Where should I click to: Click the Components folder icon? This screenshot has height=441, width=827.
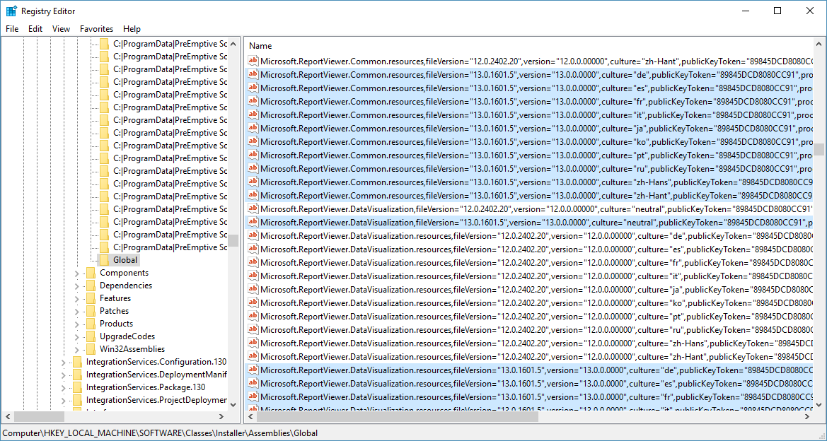(x=91, y=273)
